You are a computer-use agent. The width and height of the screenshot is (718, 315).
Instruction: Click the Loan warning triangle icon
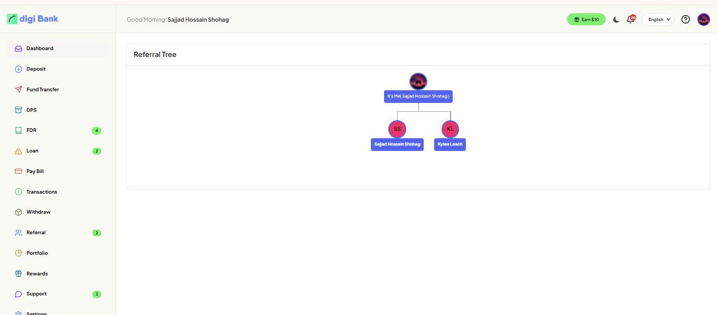[18, 151]
